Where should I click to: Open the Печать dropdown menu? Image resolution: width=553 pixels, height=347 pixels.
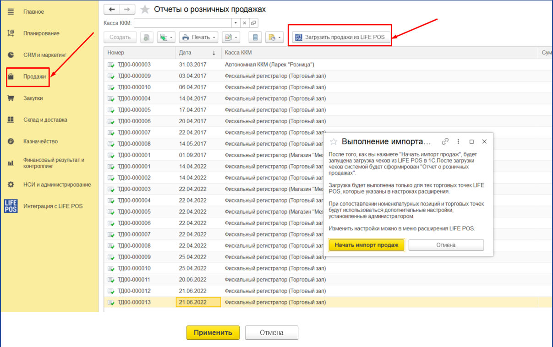(x=198, y=37)
